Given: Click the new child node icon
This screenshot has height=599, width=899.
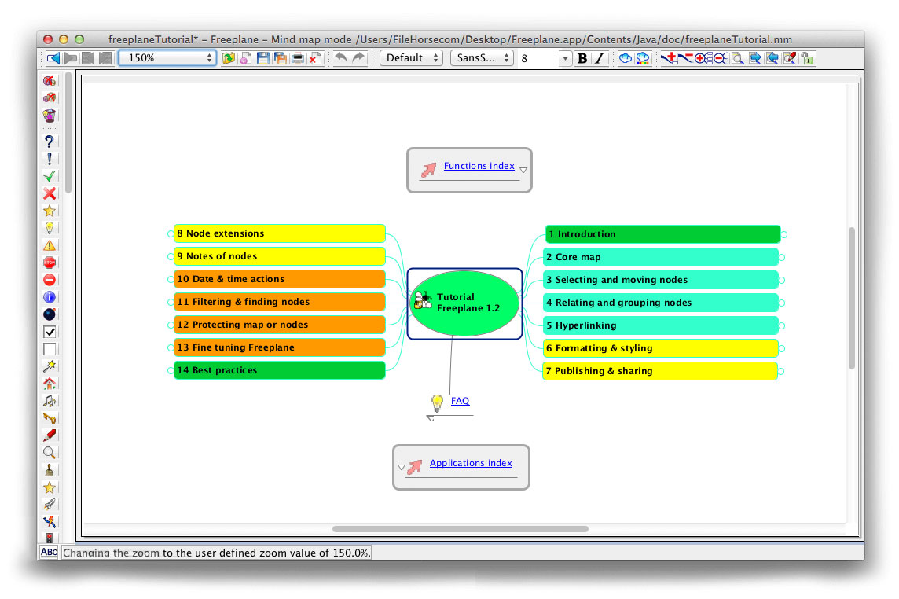Looking at the screenshot, I should tap(669, 58).
